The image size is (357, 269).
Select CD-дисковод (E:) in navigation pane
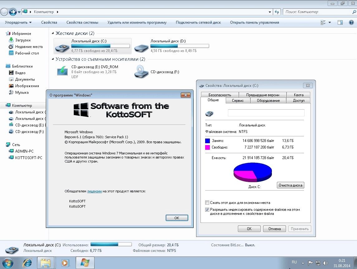29,125
